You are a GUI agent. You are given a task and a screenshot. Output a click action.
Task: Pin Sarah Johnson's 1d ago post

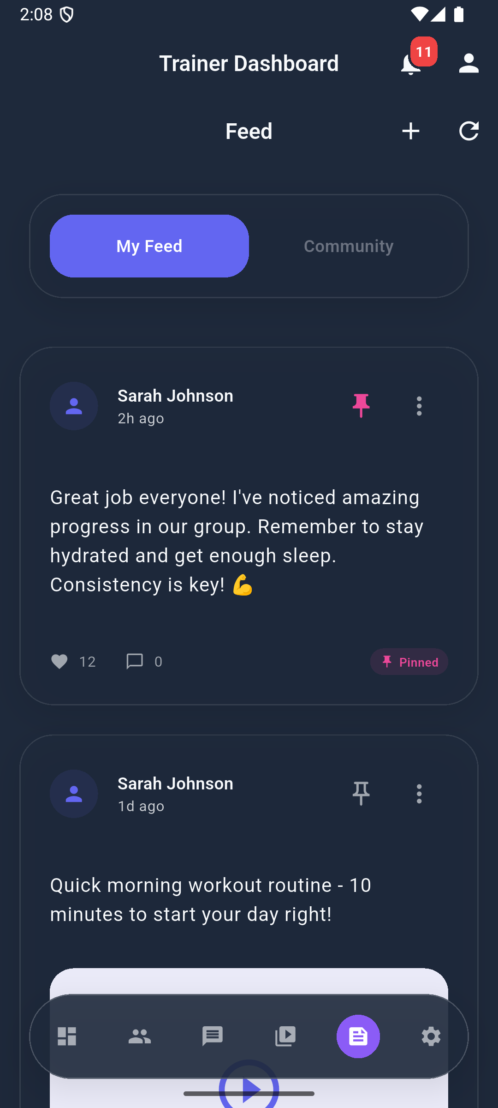click(x=361, y=794)
